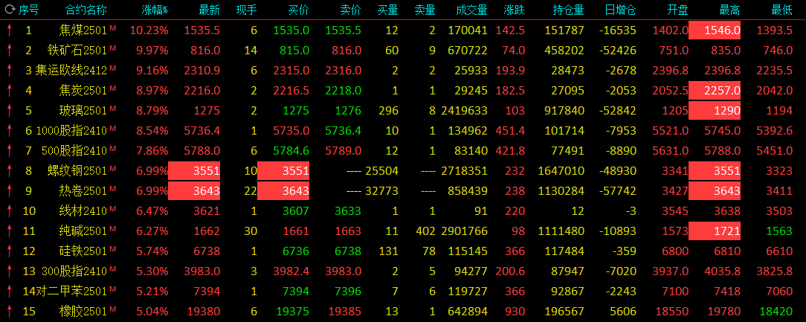Select the 500股指2410 contract name
The image size is (806, 322).
(74, 151)
